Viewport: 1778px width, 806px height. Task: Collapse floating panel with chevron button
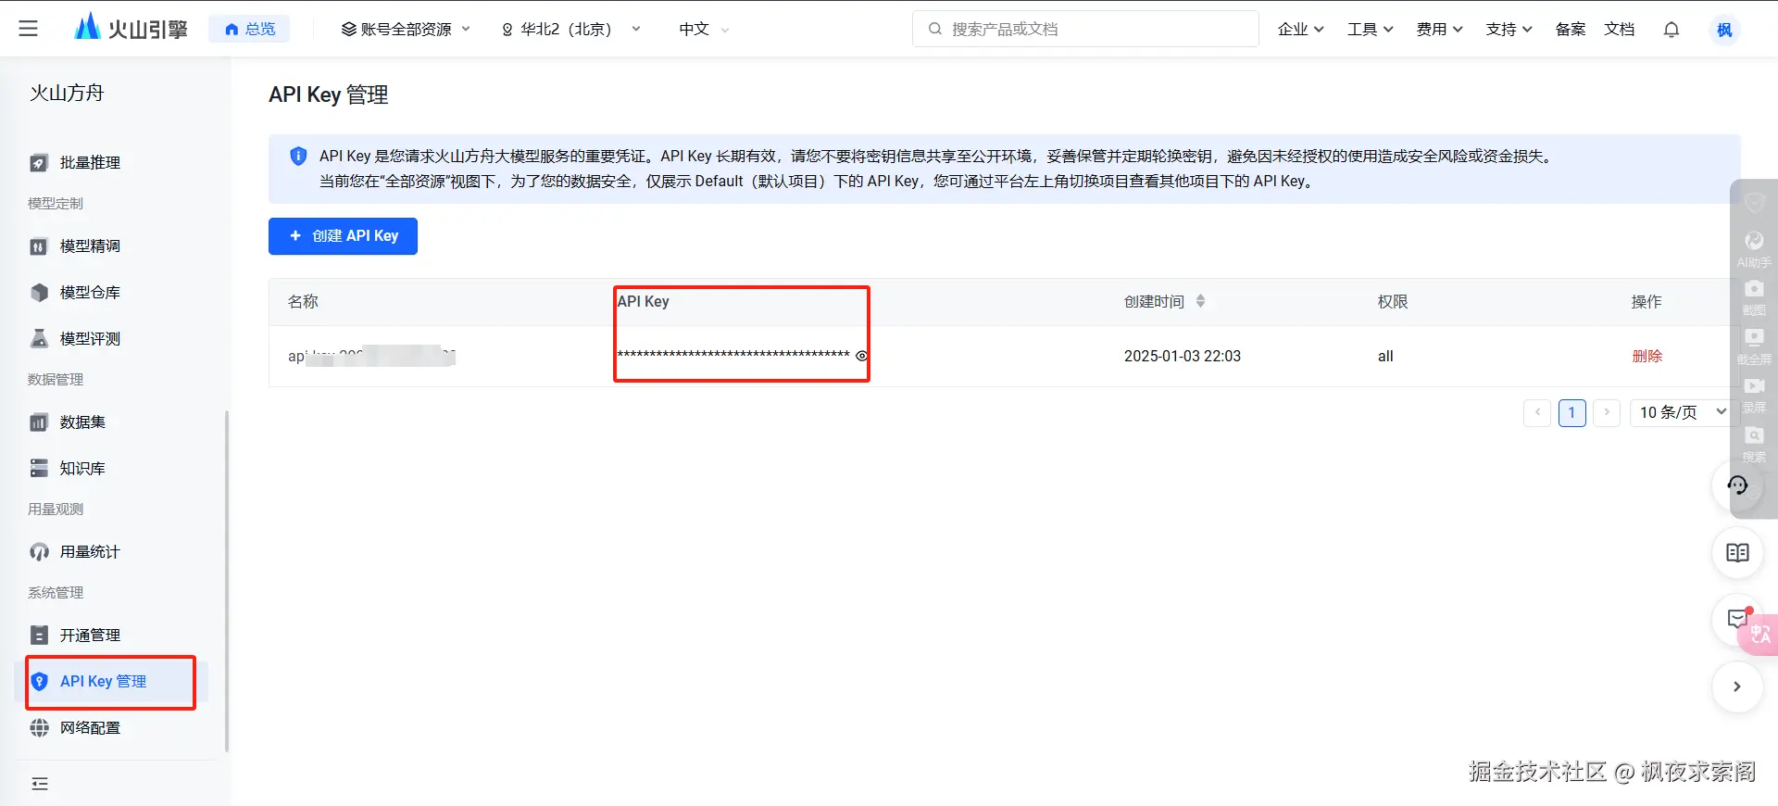(1737, 686)
